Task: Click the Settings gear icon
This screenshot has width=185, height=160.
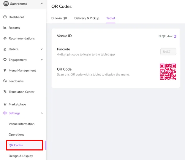Action: 5,113
